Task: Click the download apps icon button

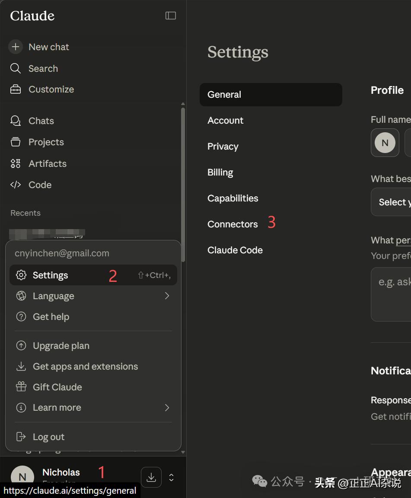Action: (151, 477)
